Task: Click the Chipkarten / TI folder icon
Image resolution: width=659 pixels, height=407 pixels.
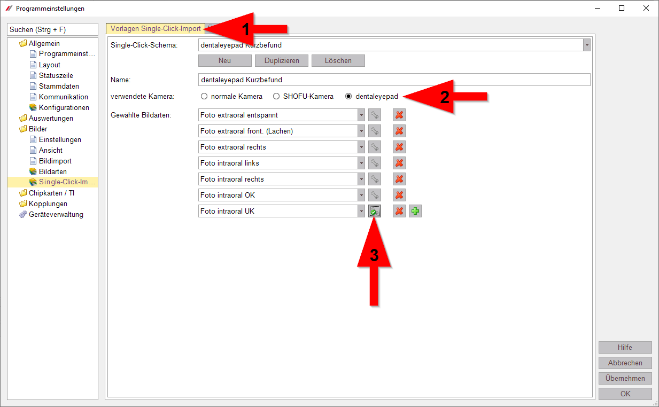Action: click(x=23, y=193)
